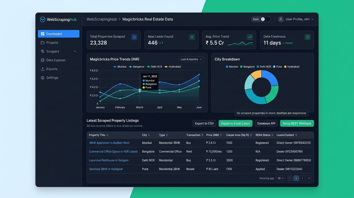Toggle Hyderabad series in price trends legend
The height and width of the screenshot is (198, 354).
point(173,67)
